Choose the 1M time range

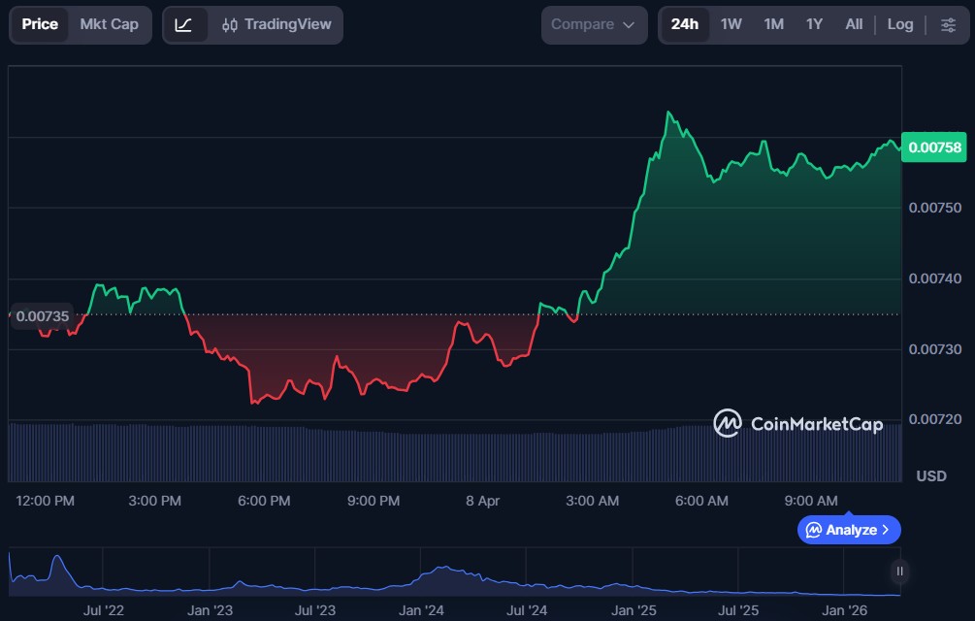[773, 24]
